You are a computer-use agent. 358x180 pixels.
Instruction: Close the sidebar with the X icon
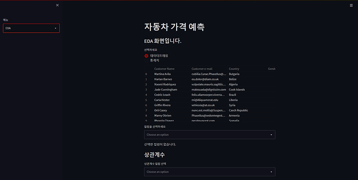point(57,5)
